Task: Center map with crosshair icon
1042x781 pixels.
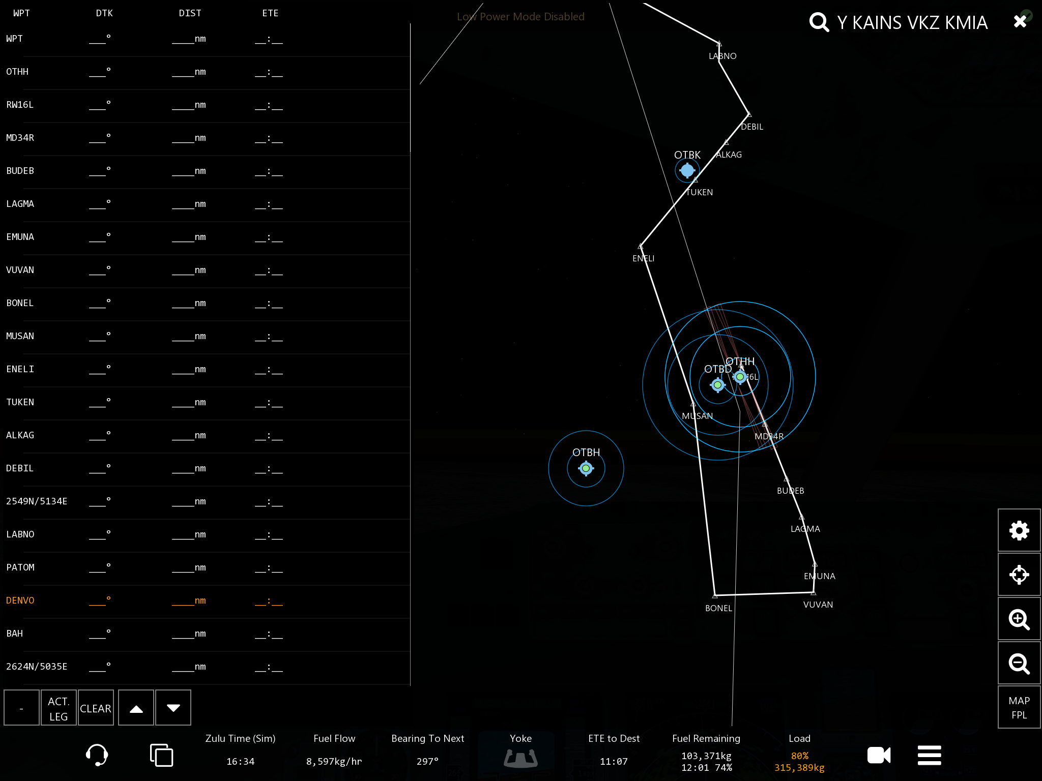Action: click(x=1019, y=575)
